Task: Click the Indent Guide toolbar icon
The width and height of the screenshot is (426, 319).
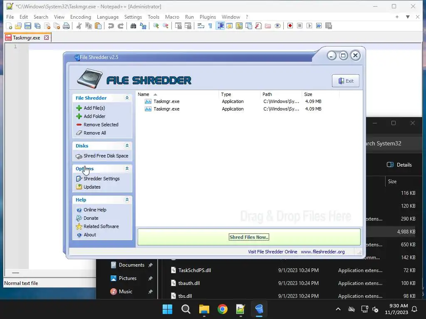Action: pyautogui.click(x=220, y=26)
